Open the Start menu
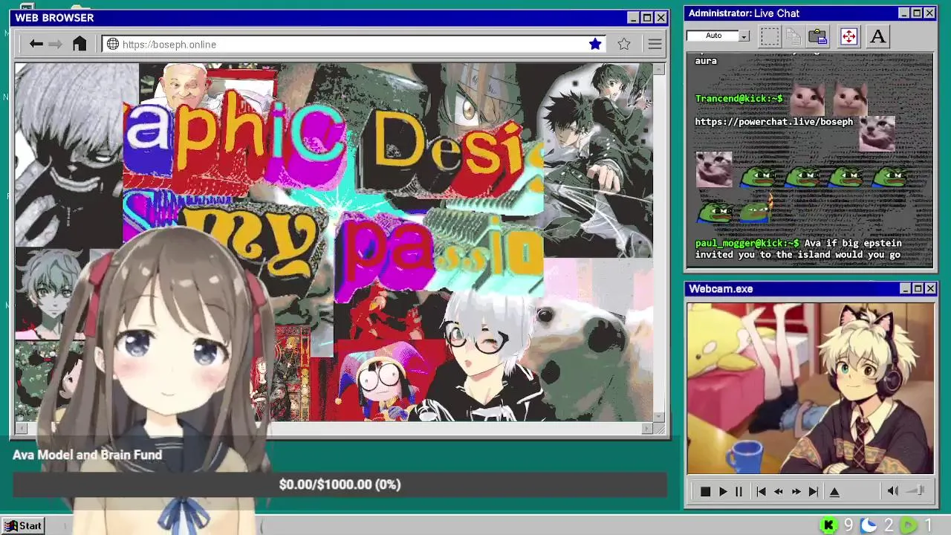 tap(23, 526)
